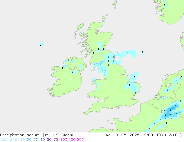The width and height of the screenshot is (184, 142).
Task: Click the '19:00 UTC' time label
Action: tap(152, 135)
